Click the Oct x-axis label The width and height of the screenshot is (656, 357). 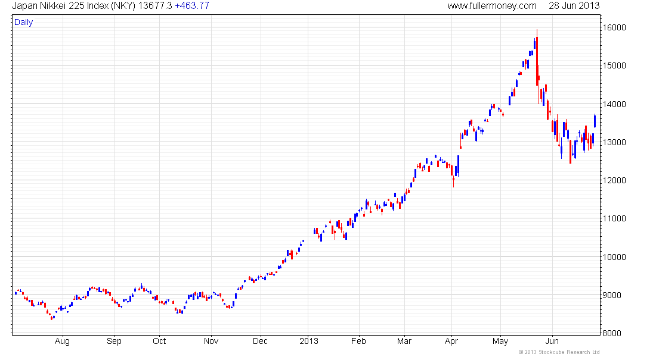click(x=159, y=341)
